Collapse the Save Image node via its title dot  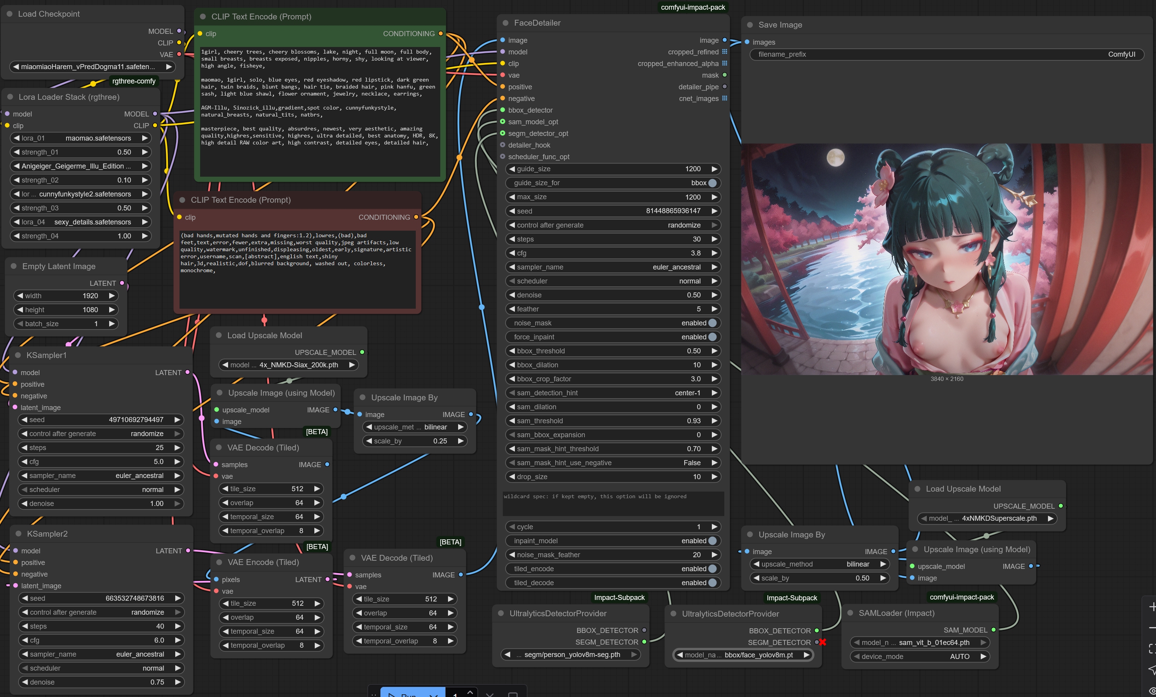coord(750,25)
